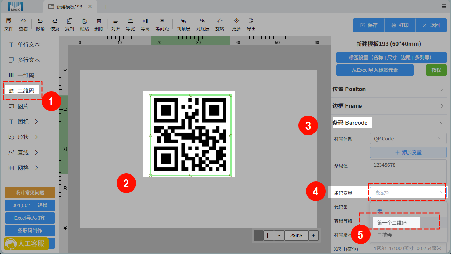Open a new tab with plus icon
Screen dimensions: 451x254
(x=106, y=7)
